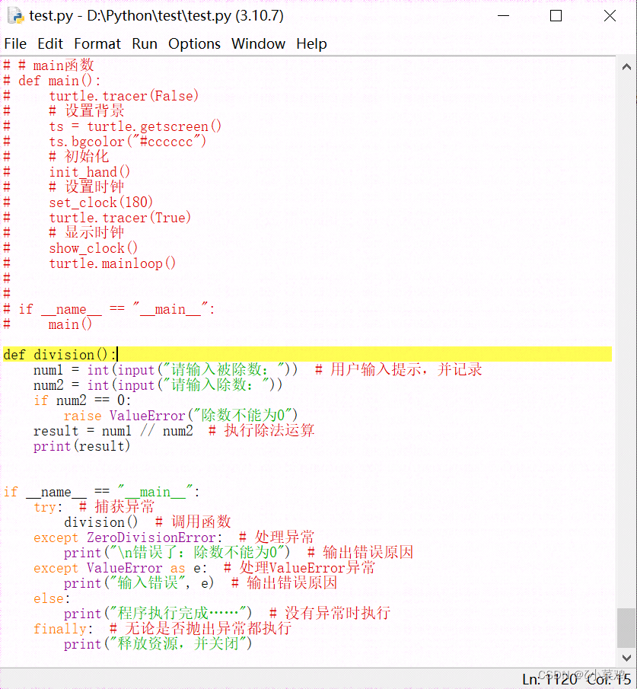Click the 'init_hand()' commented line
637x689 pixels.
[x=66, y=172]
